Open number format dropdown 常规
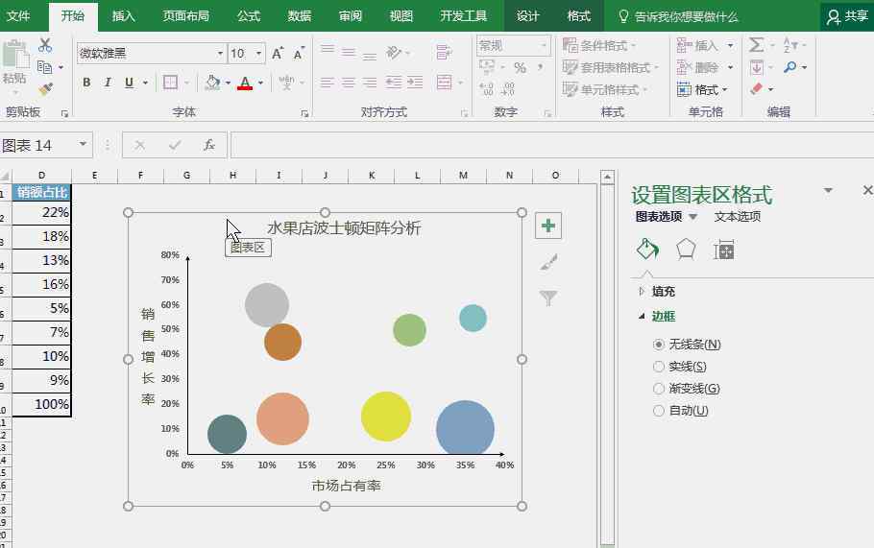 [544, 46]
